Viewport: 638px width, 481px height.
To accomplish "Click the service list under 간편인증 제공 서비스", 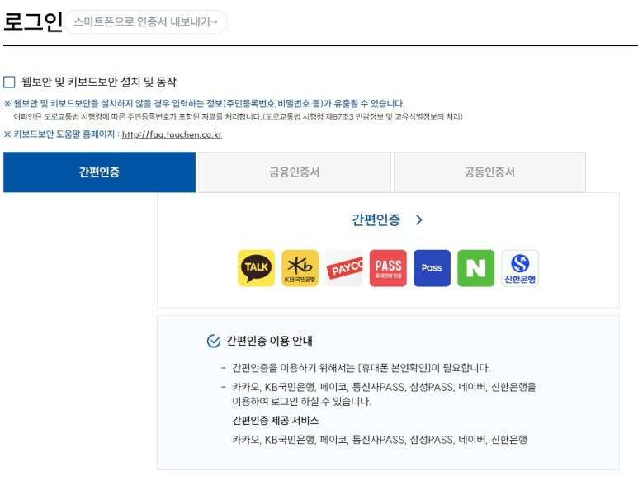I will click(x=380, y=440).
